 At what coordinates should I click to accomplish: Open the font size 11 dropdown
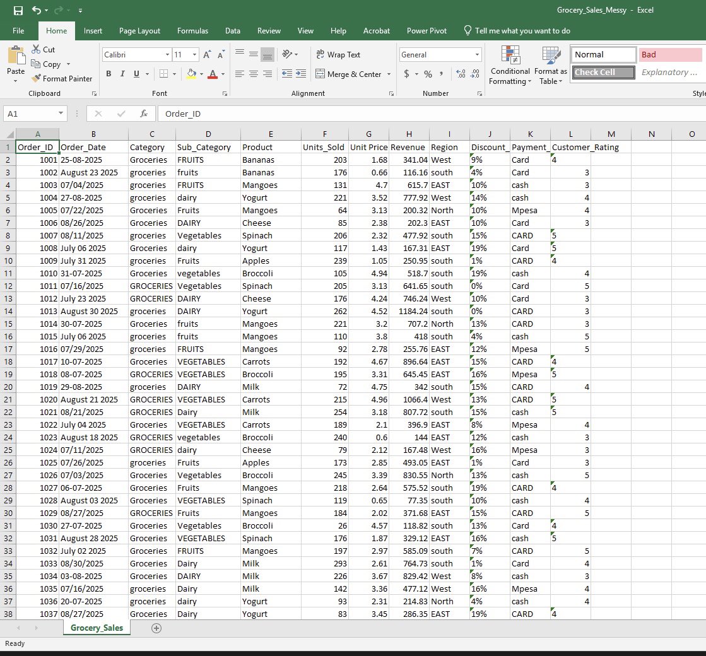point(194,54)
